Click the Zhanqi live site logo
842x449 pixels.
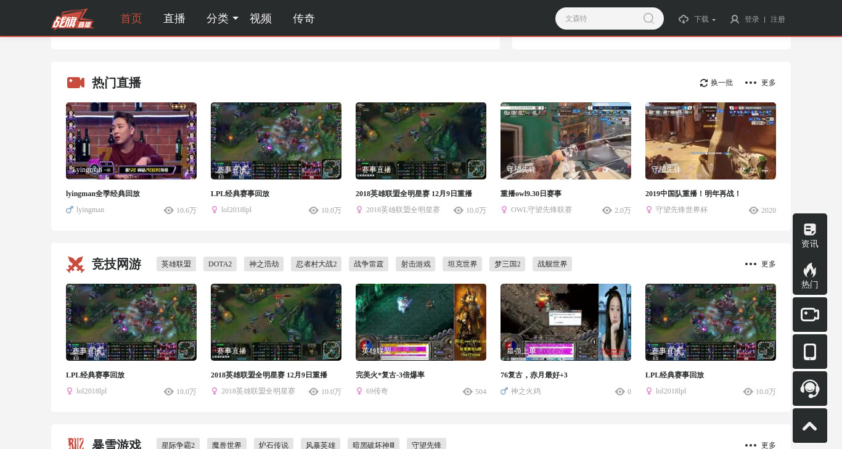(73, 19)
